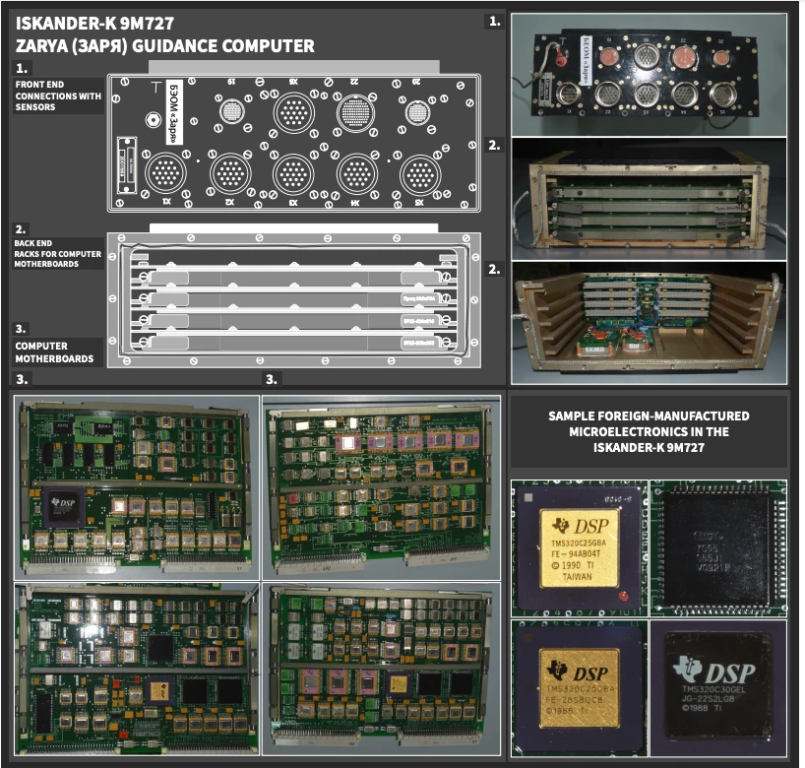Click the gold TMS320C25GBA Taiwan DSP chip photo

click(578, 547)
